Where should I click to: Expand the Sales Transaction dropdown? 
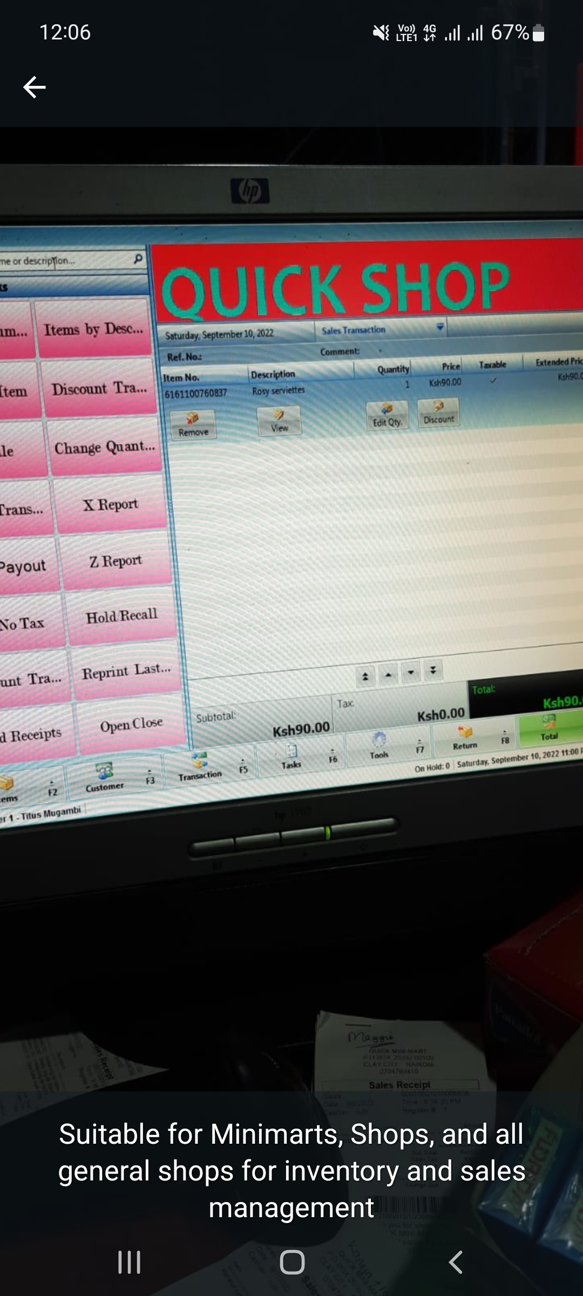click(440, 327)
